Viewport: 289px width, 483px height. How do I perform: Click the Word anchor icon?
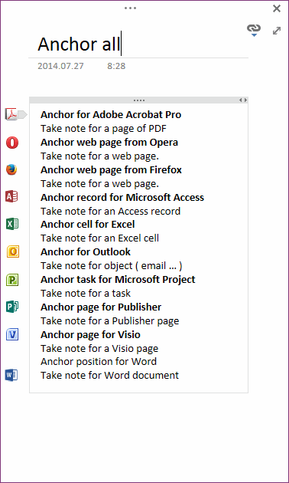click(11, 375)
